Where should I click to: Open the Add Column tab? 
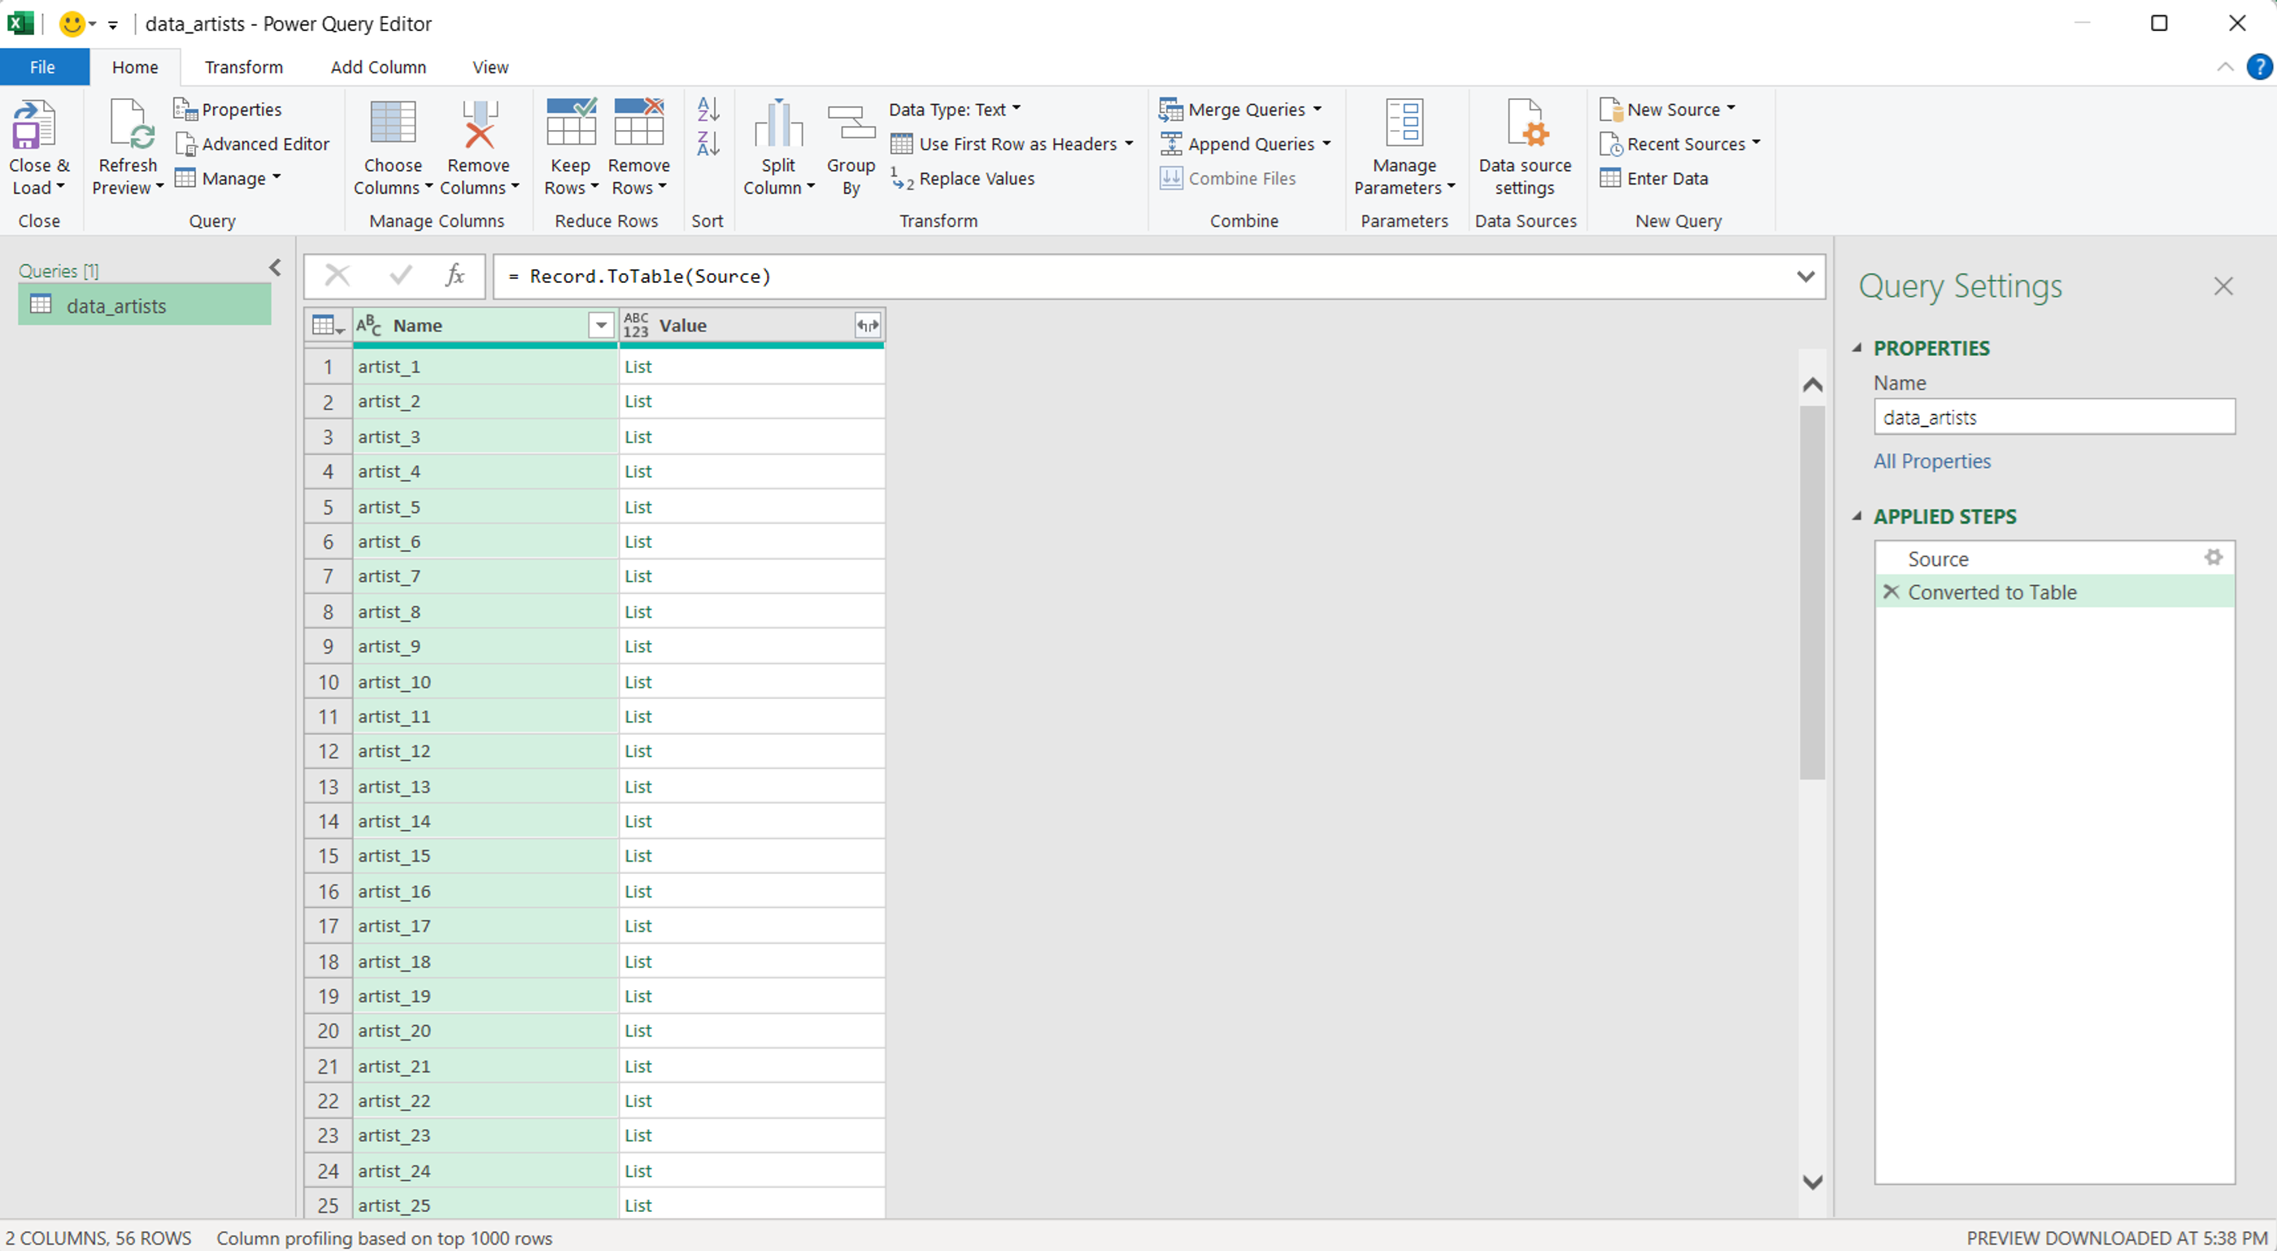(378, 67)
